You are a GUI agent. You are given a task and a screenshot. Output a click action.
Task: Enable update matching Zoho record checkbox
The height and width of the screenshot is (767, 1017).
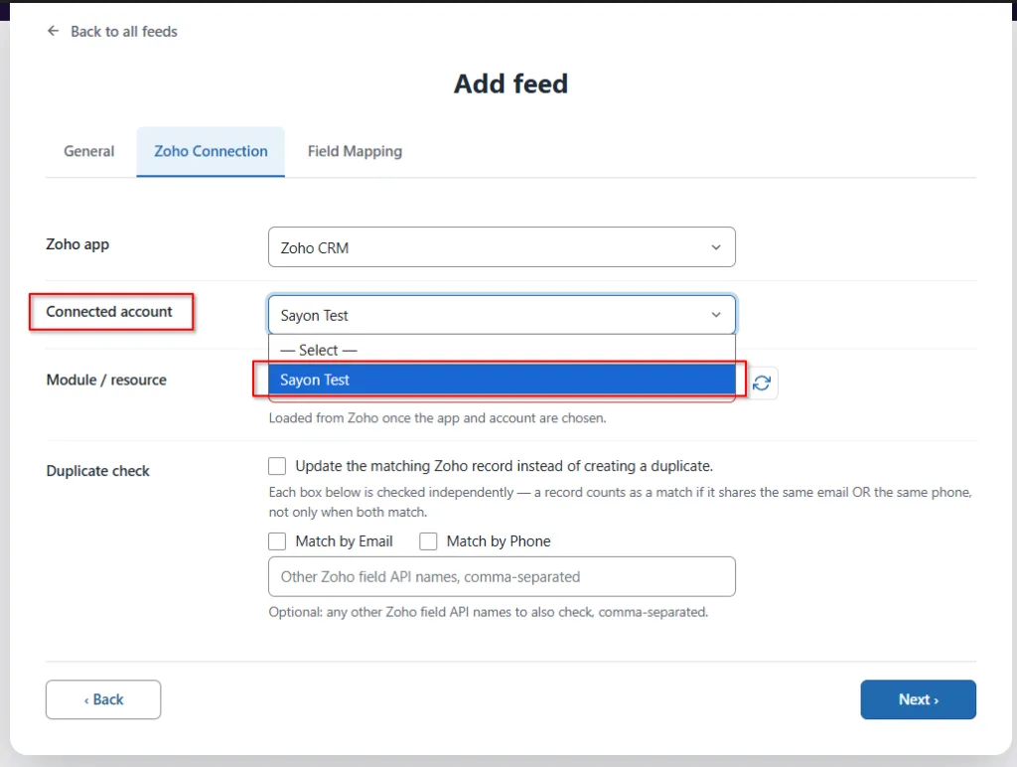pos(277,466)
